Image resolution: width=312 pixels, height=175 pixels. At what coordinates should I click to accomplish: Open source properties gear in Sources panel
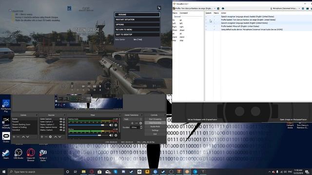point(50,137)
